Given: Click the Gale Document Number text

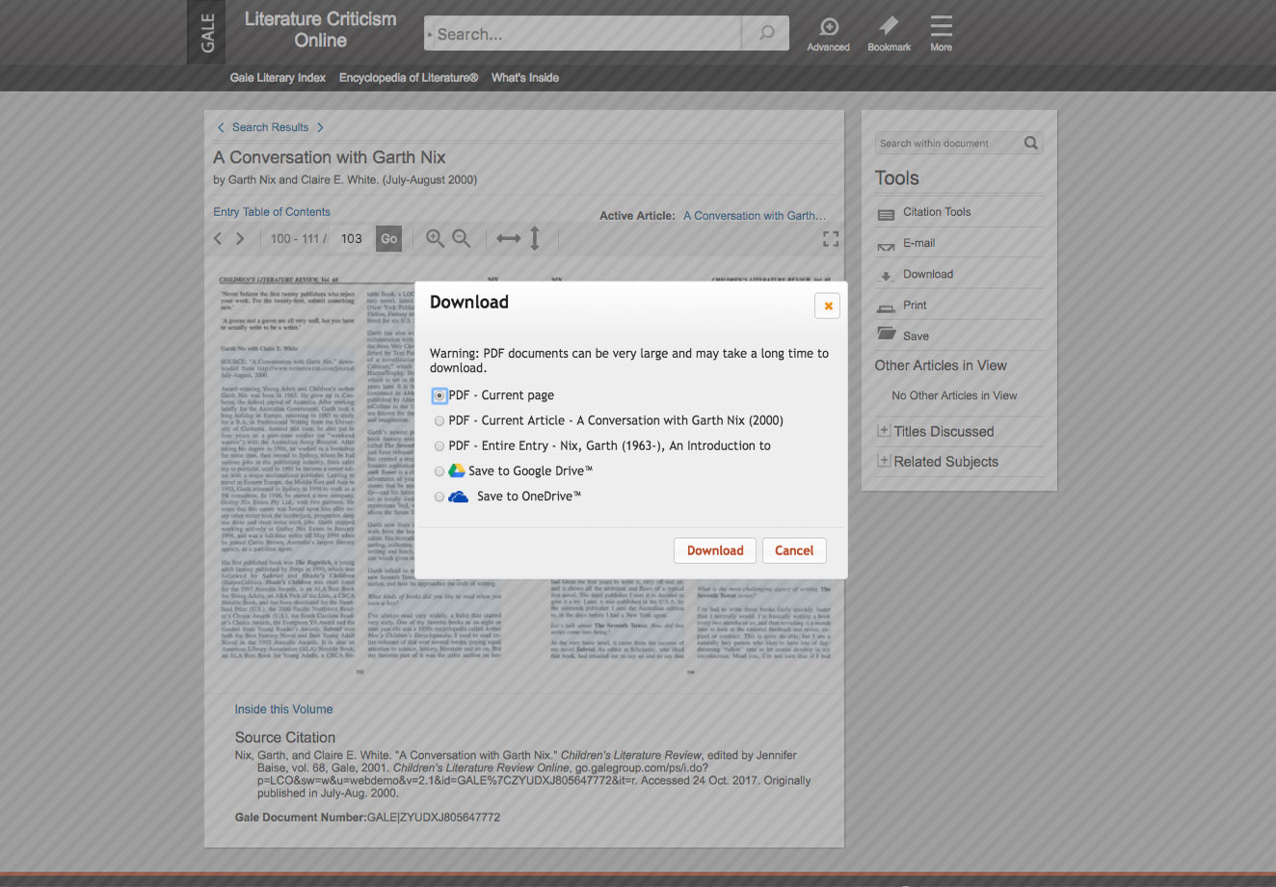Looking at the screenshot, I should pos(367,818).
